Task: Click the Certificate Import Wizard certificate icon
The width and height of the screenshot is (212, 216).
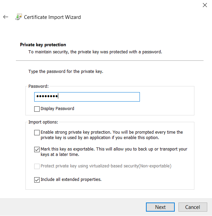Action: click(19, 17)
